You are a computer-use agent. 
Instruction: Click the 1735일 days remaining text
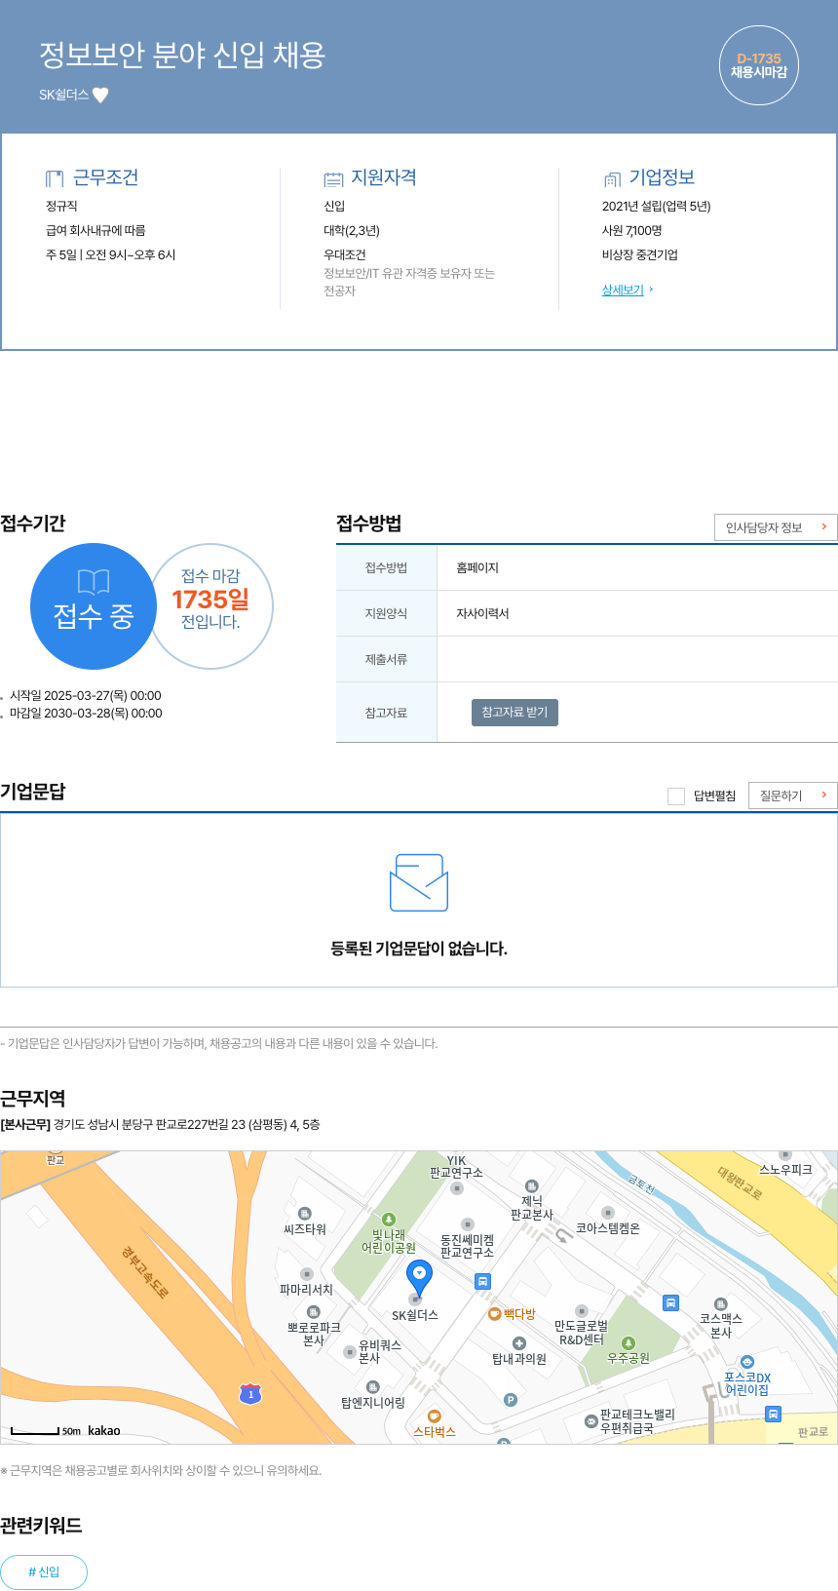(x=210, y=600)
